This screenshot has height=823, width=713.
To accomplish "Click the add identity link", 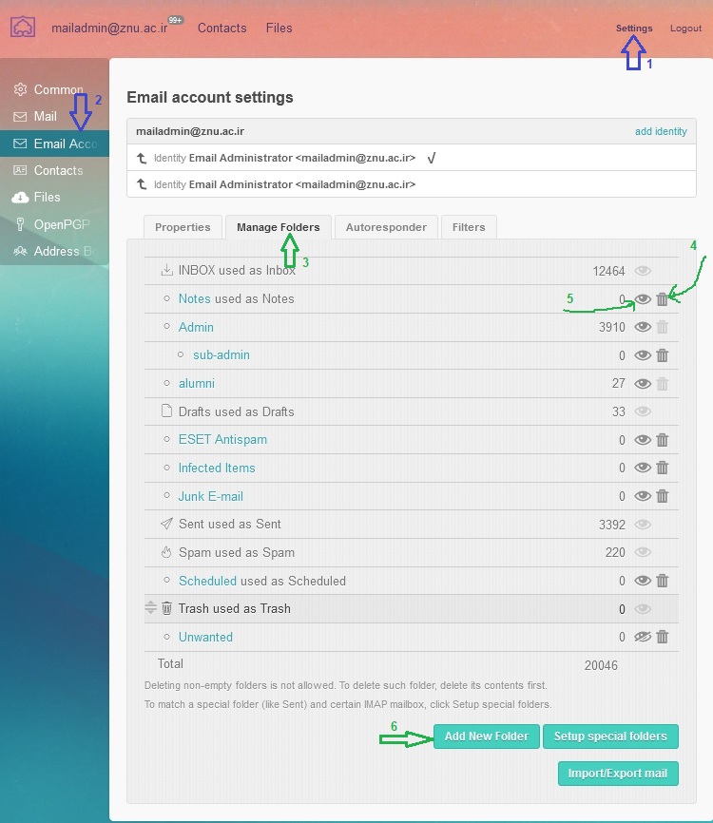I will point(661,131).
